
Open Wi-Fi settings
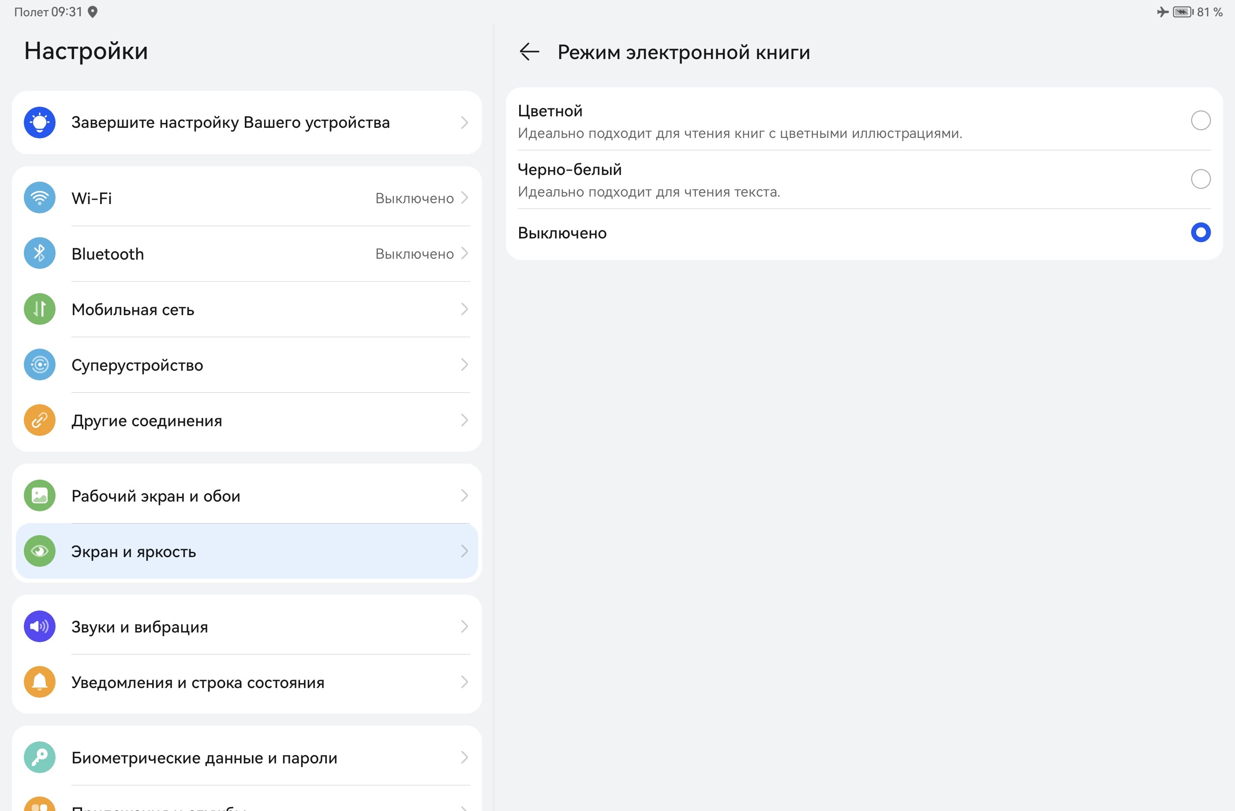point(247,198)
